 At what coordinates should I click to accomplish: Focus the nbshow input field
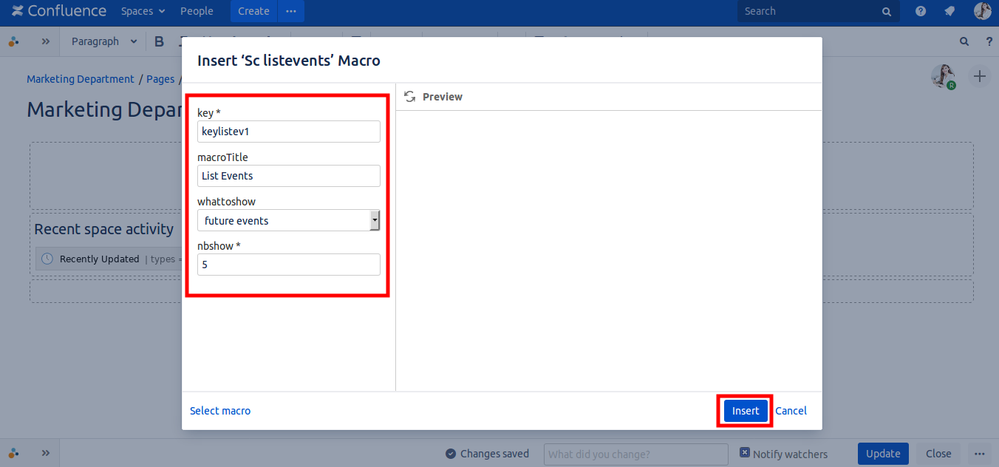288,265
